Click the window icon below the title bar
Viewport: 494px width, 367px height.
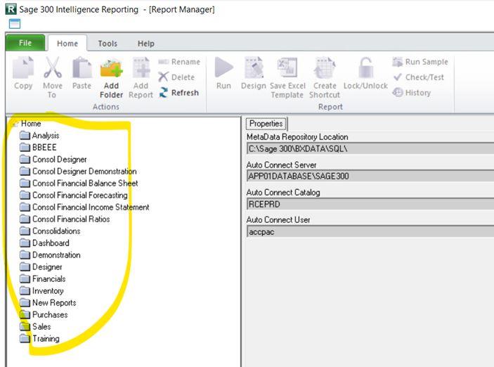click(15, 24)
